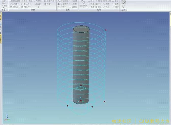Viewport: 171px width, 125px height.
Task: Select the 长方形 rectangle tool
Action: click(14, 7)
